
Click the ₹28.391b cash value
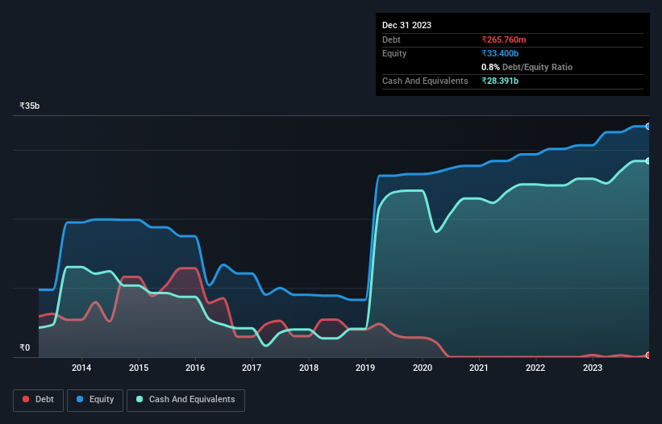(x=500, y=81)
